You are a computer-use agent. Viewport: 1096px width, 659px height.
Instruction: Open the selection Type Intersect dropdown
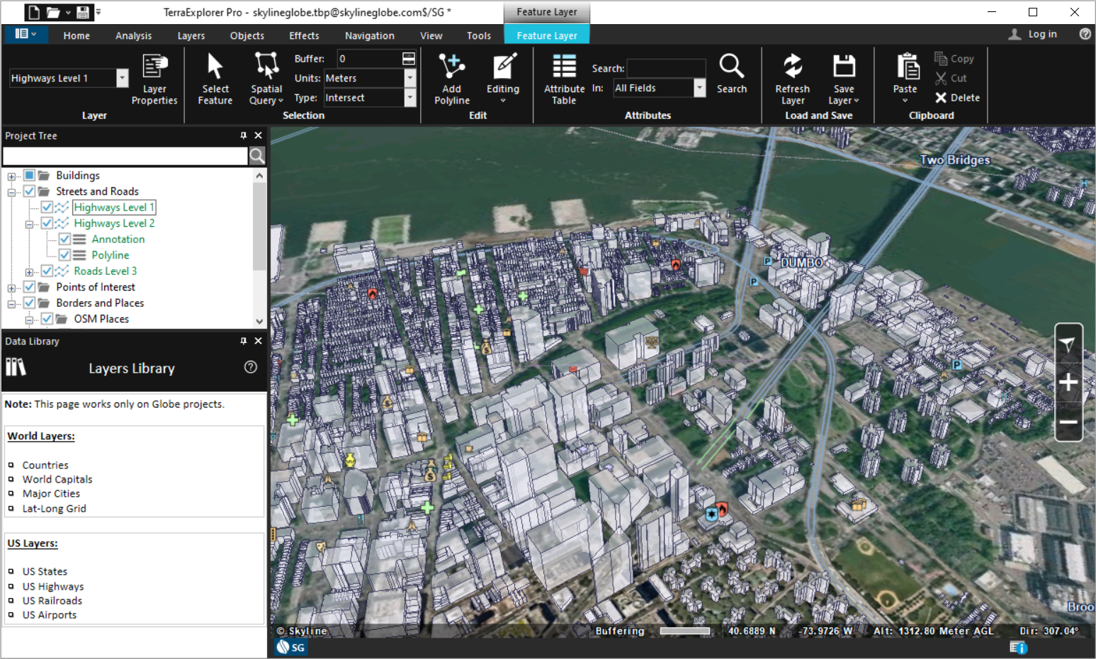(x=410, y=98)
